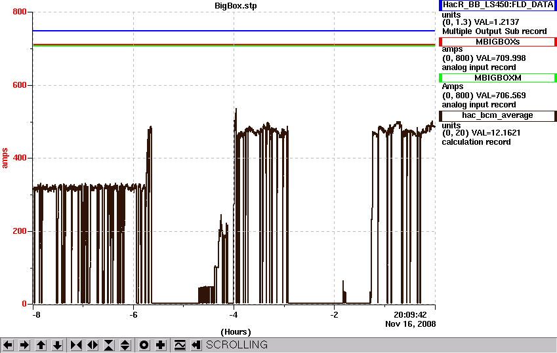Click the up-down split triangles vertical zoom icon
This screenshot has width=557, height=353.
[125, 345]
